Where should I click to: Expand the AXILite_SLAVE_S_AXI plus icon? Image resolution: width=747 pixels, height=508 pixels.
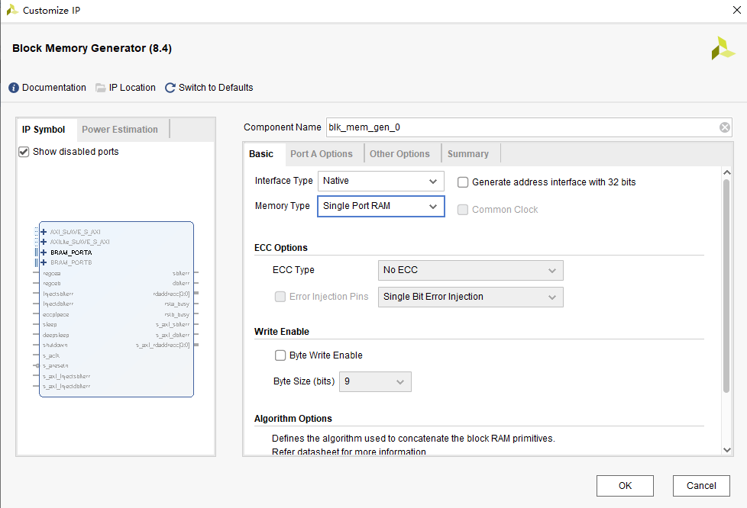click(44, 242)
